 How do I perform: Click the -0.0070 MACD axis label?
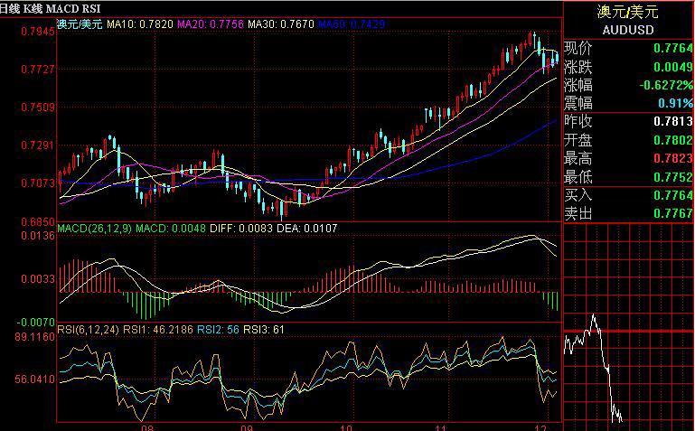[36, 322]
